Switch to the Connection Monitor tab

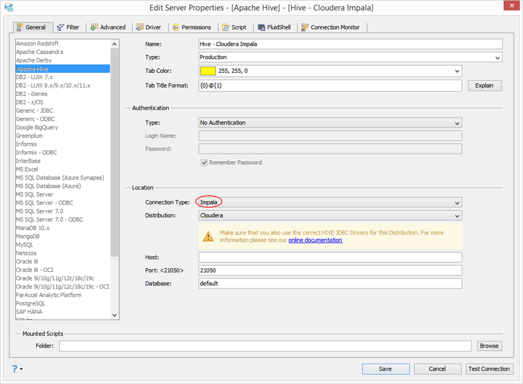pyautogui.click(x=330, y=27)
